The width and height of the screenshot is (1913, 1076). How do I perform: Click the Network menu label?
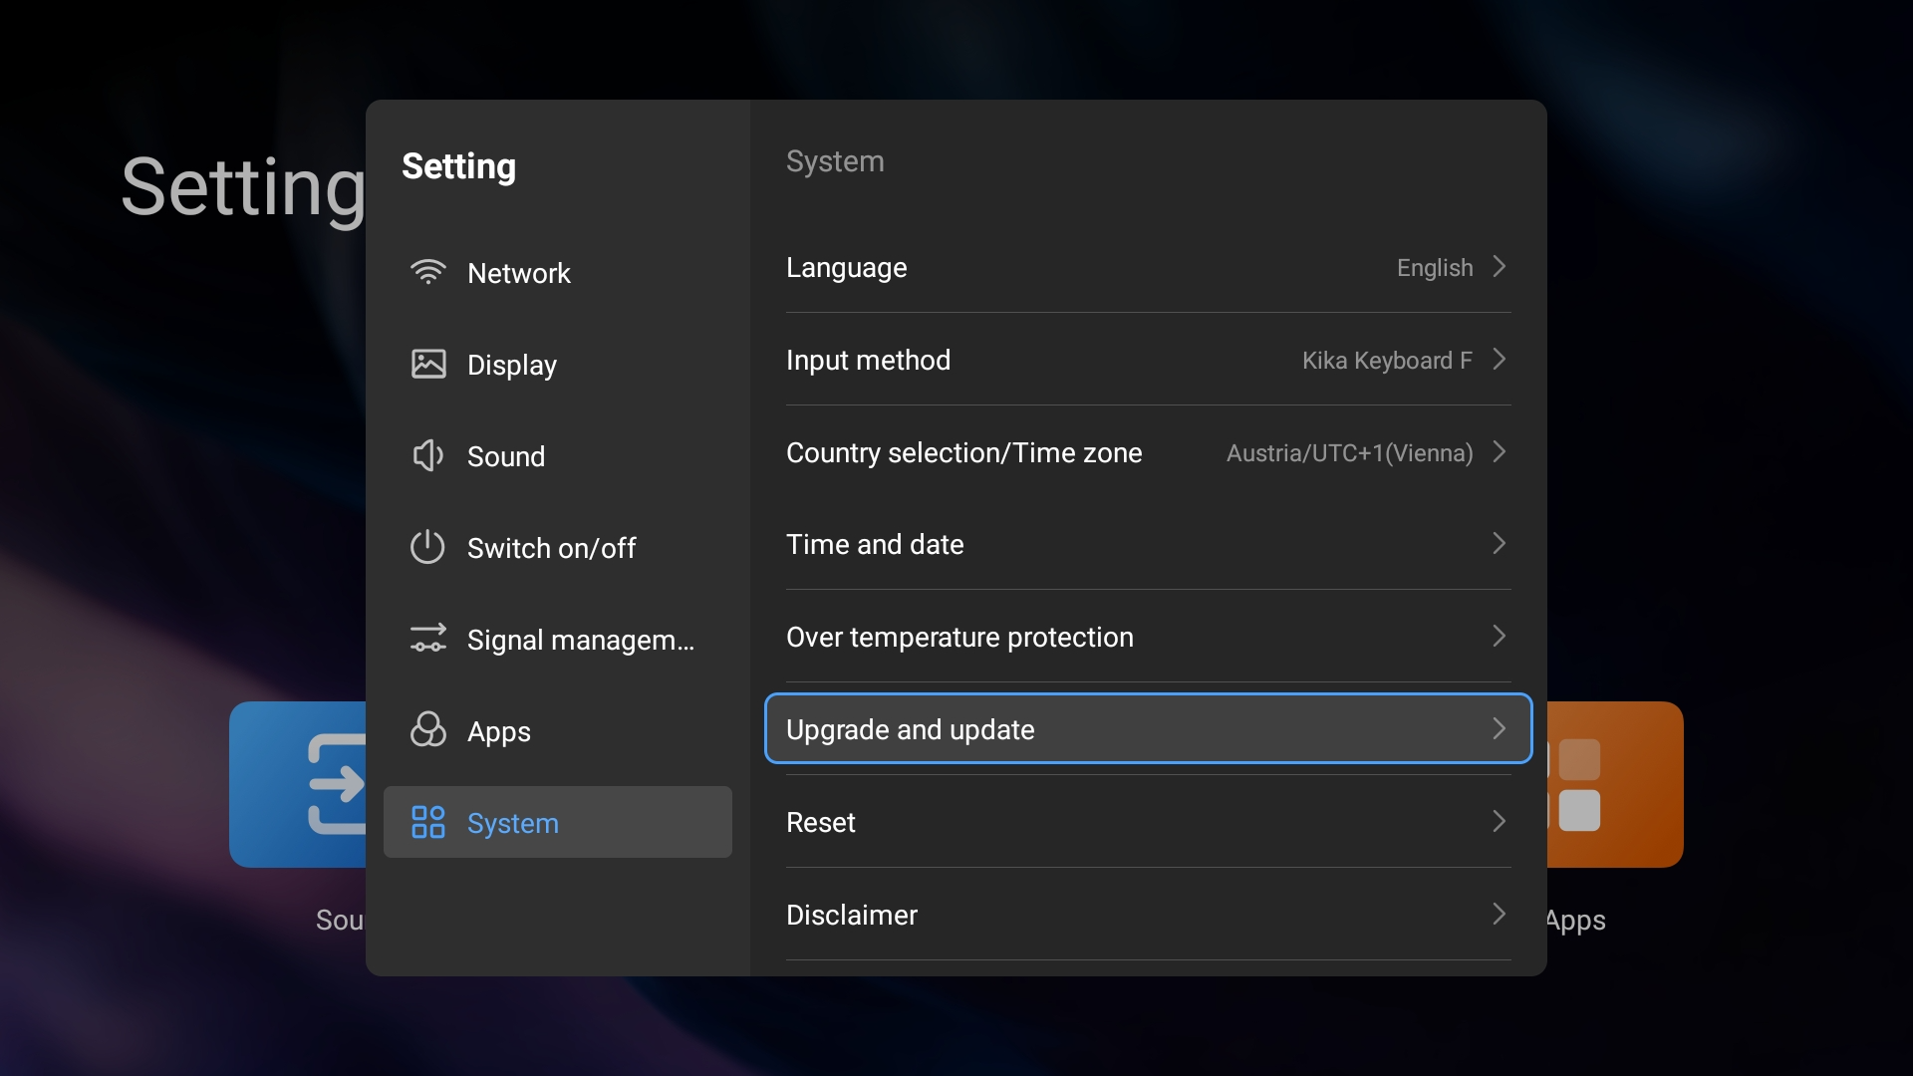tap(519, 273)
